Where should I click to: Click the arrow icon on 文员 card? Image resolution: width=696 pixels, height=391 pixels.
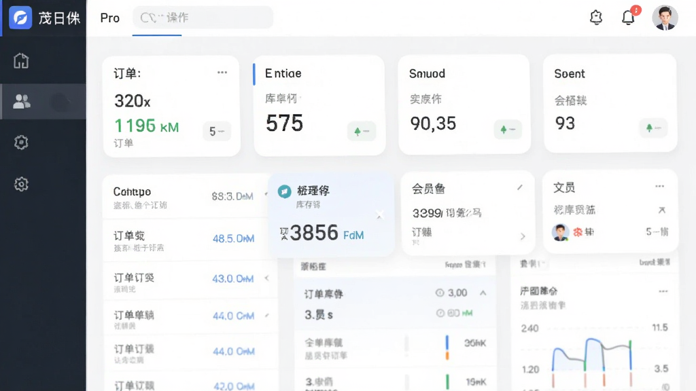click(x=662, y=210)
